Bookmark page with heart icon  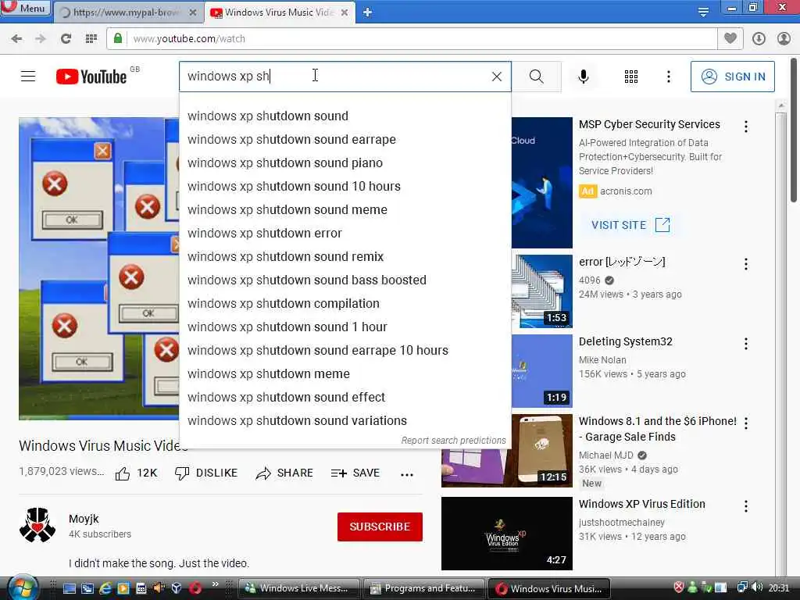tap(730, 38)
